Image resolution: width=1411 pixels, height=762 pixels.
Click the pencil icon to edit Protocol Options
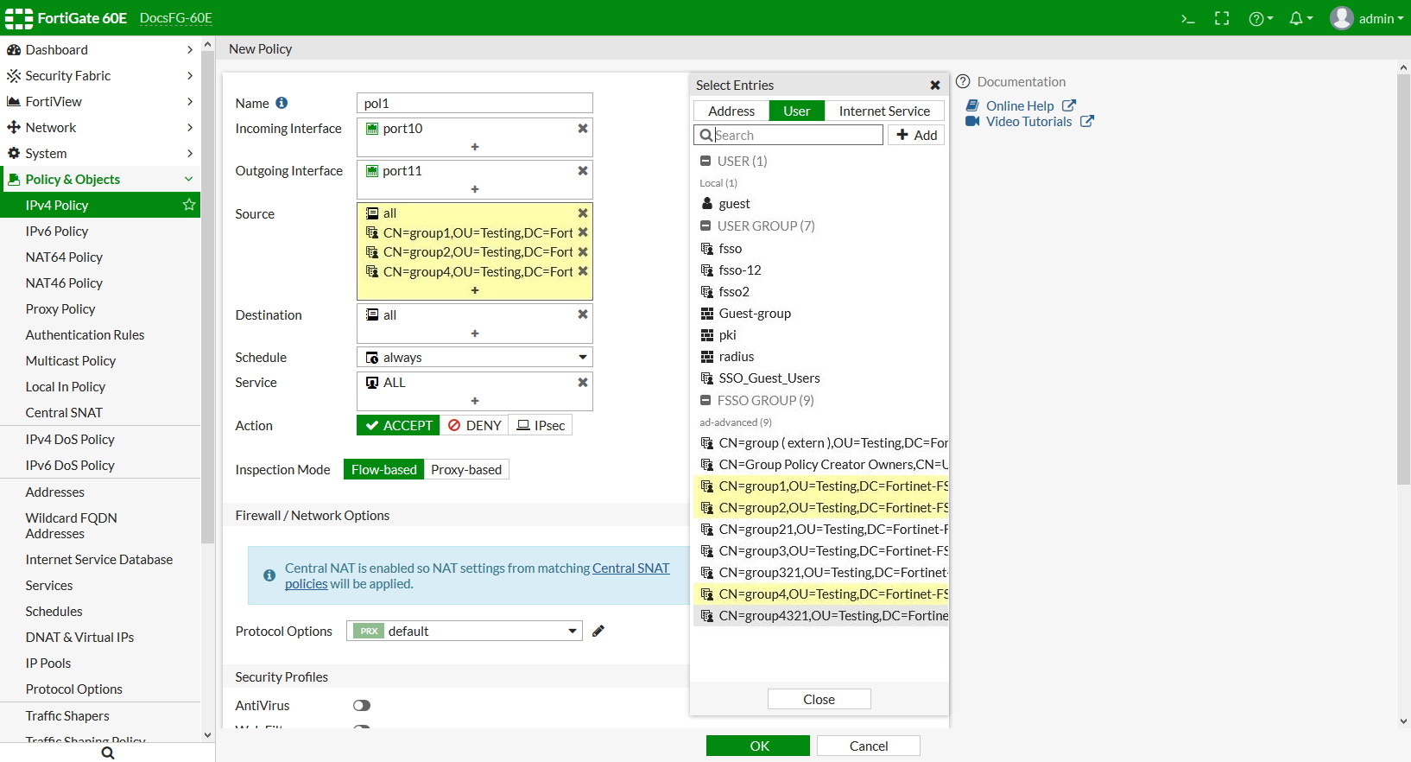coord(598,631)
